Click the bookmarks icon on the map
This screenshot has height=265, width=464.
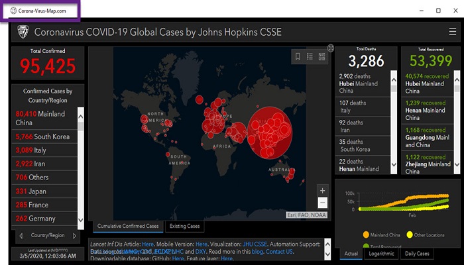(x=298, y=56)
